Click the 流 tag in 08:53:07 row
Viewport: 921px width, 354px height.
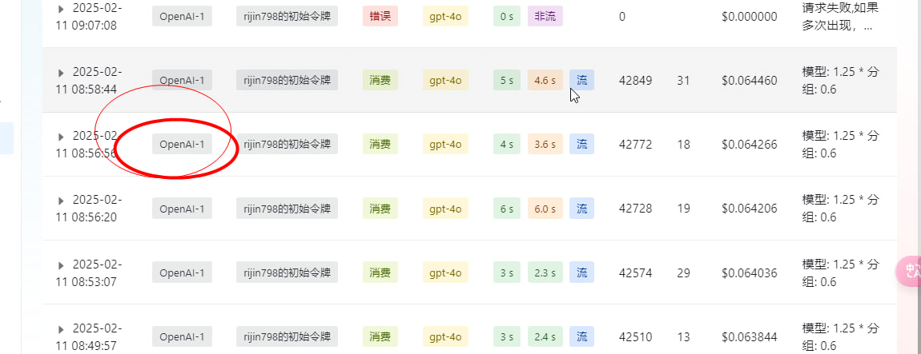point(581,272)
